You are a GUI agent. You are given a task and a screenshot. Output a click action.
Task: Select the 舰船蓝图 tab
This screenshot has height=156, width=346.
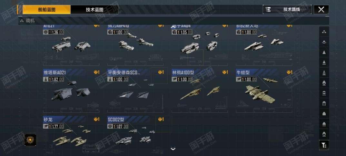click(46, 10)
